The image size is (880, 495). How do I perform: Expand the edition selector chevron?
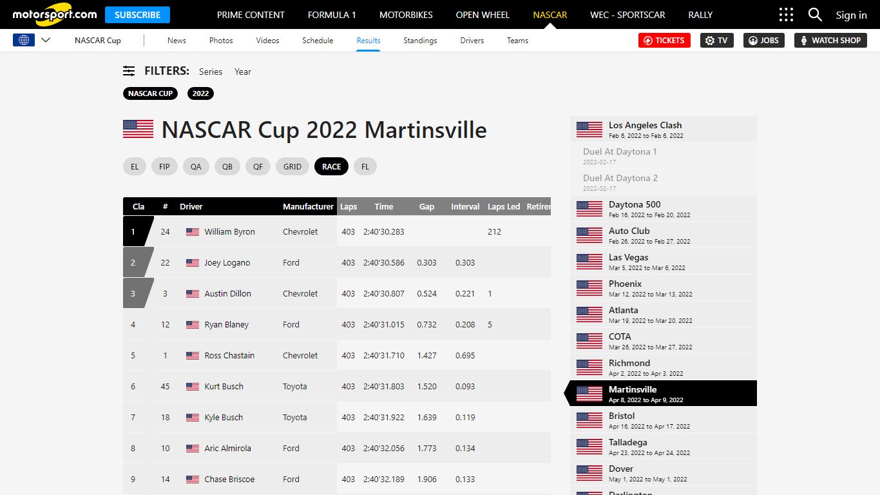click(x=46, y=40)
